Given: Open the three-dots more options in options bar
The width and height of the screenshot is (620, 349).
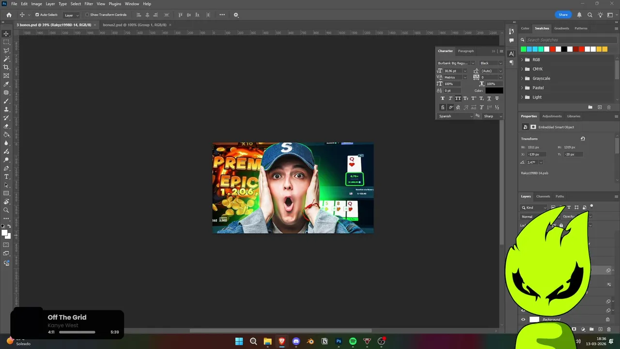Looking at the screenshot, I should [222, 15].
